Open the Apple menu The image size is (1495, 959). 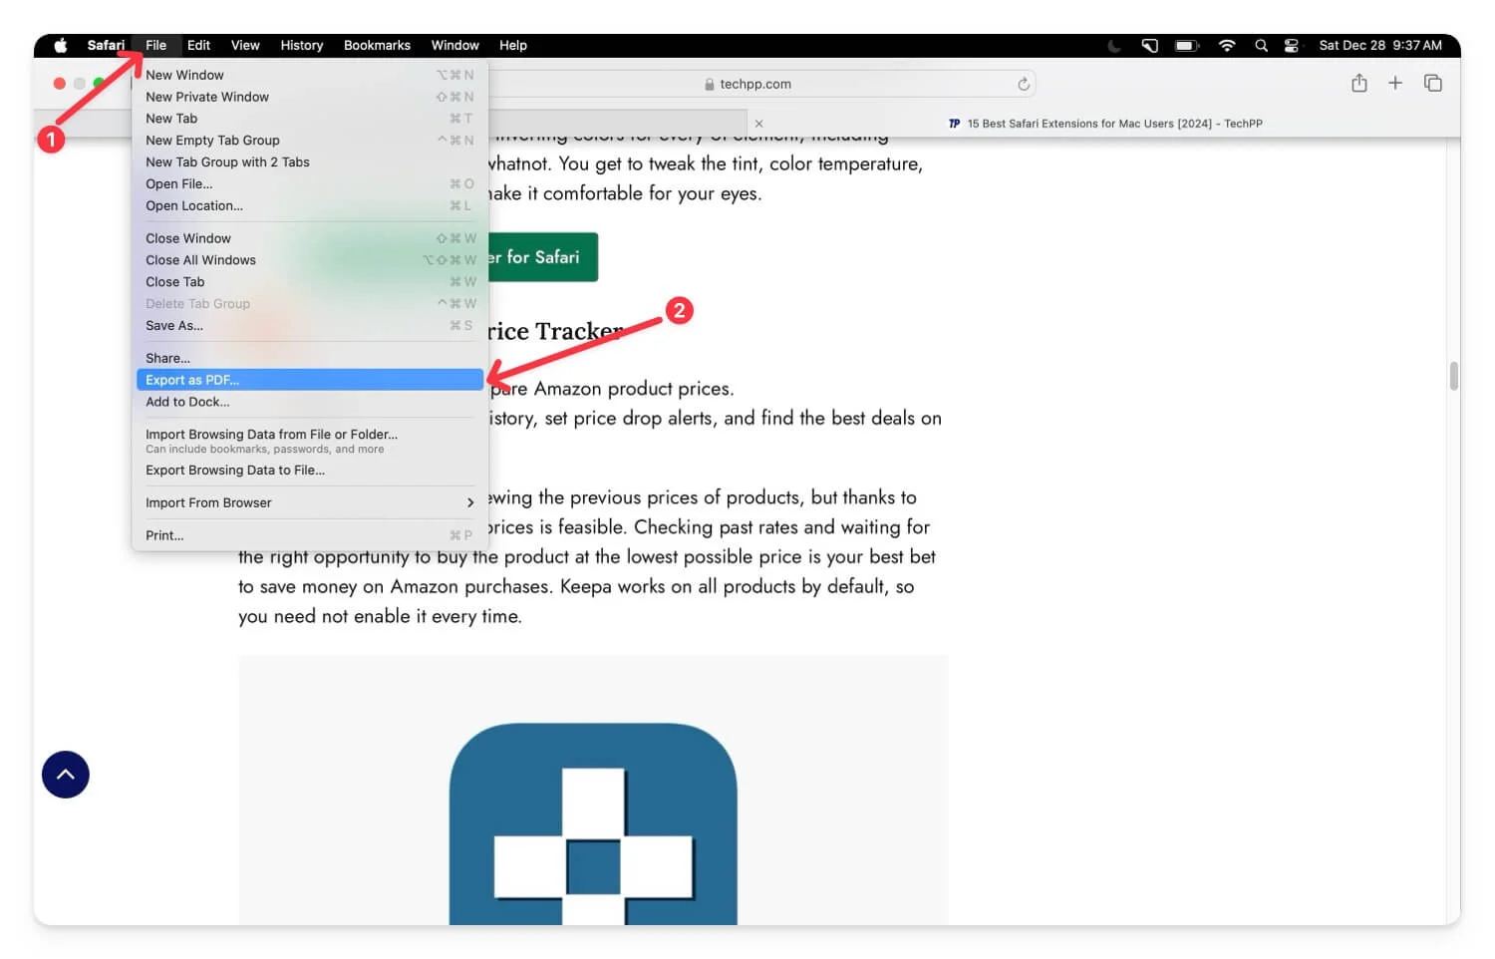click(x=60, y=45)
